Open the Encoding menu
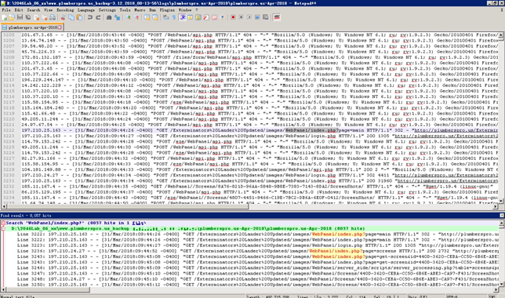The image size is (505, 298). click(x=65, y=10)
